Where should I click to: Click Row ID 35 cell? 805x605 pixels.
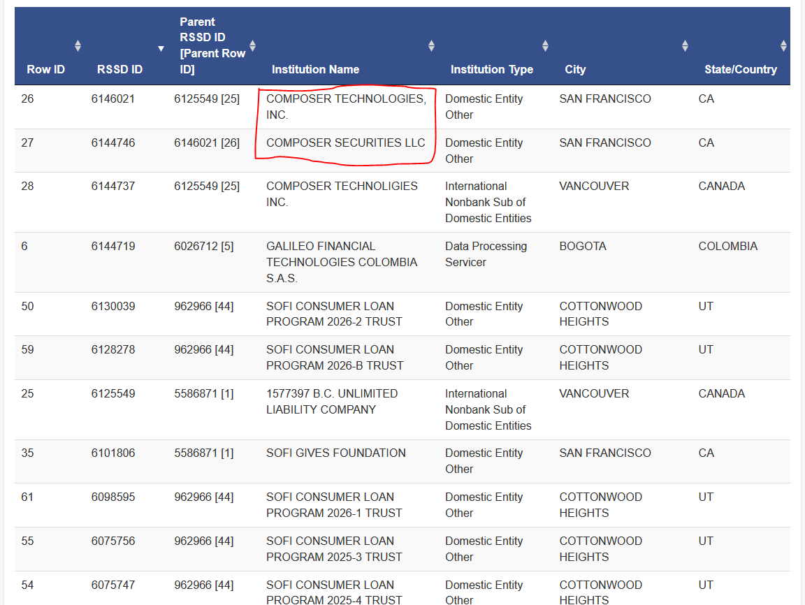[27, 453]
